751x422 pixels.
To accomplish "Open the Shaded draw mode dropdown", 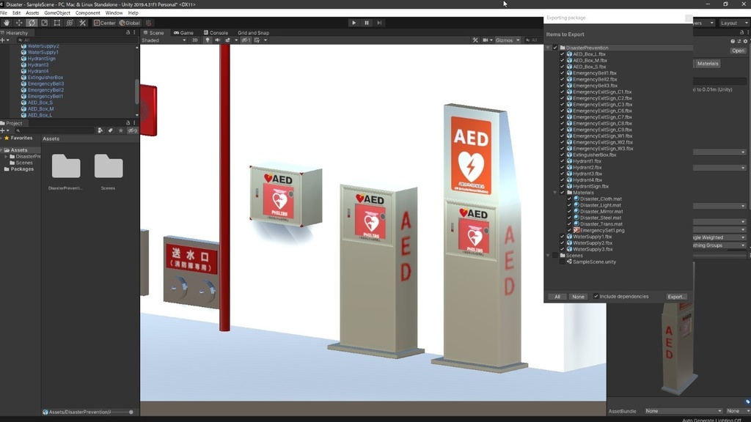I will pyautogui.click(x=164, y=40).
